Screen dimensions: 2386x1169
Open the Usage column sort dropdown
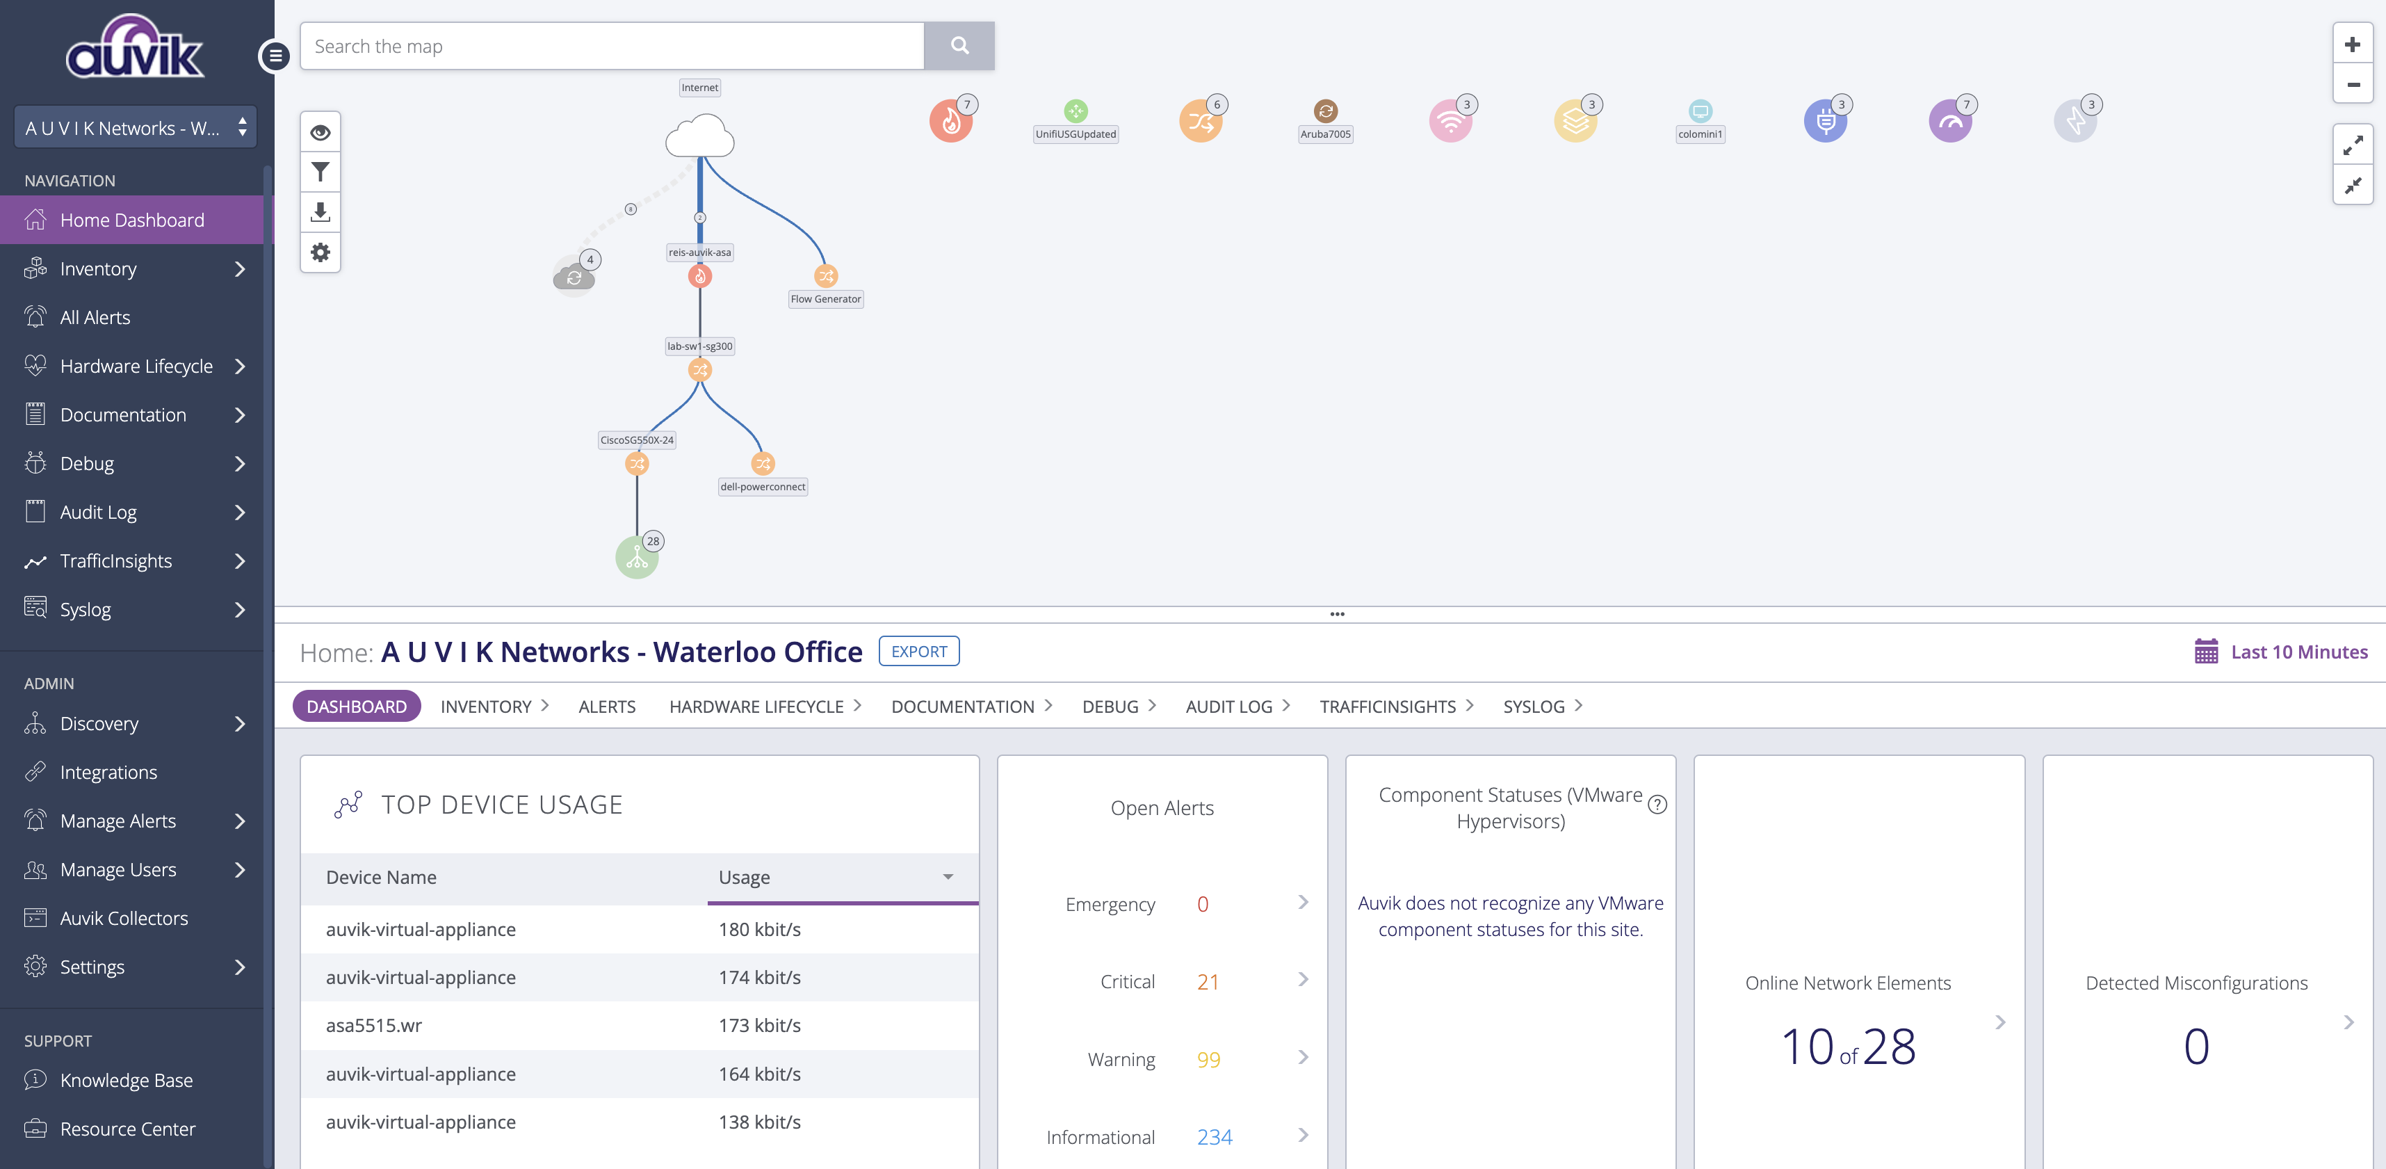pyautogui.click(x=947, y=877)
